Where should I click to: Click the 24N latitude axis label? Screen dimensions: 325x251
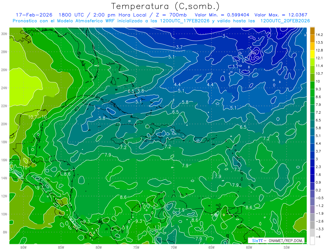(4, 88)
